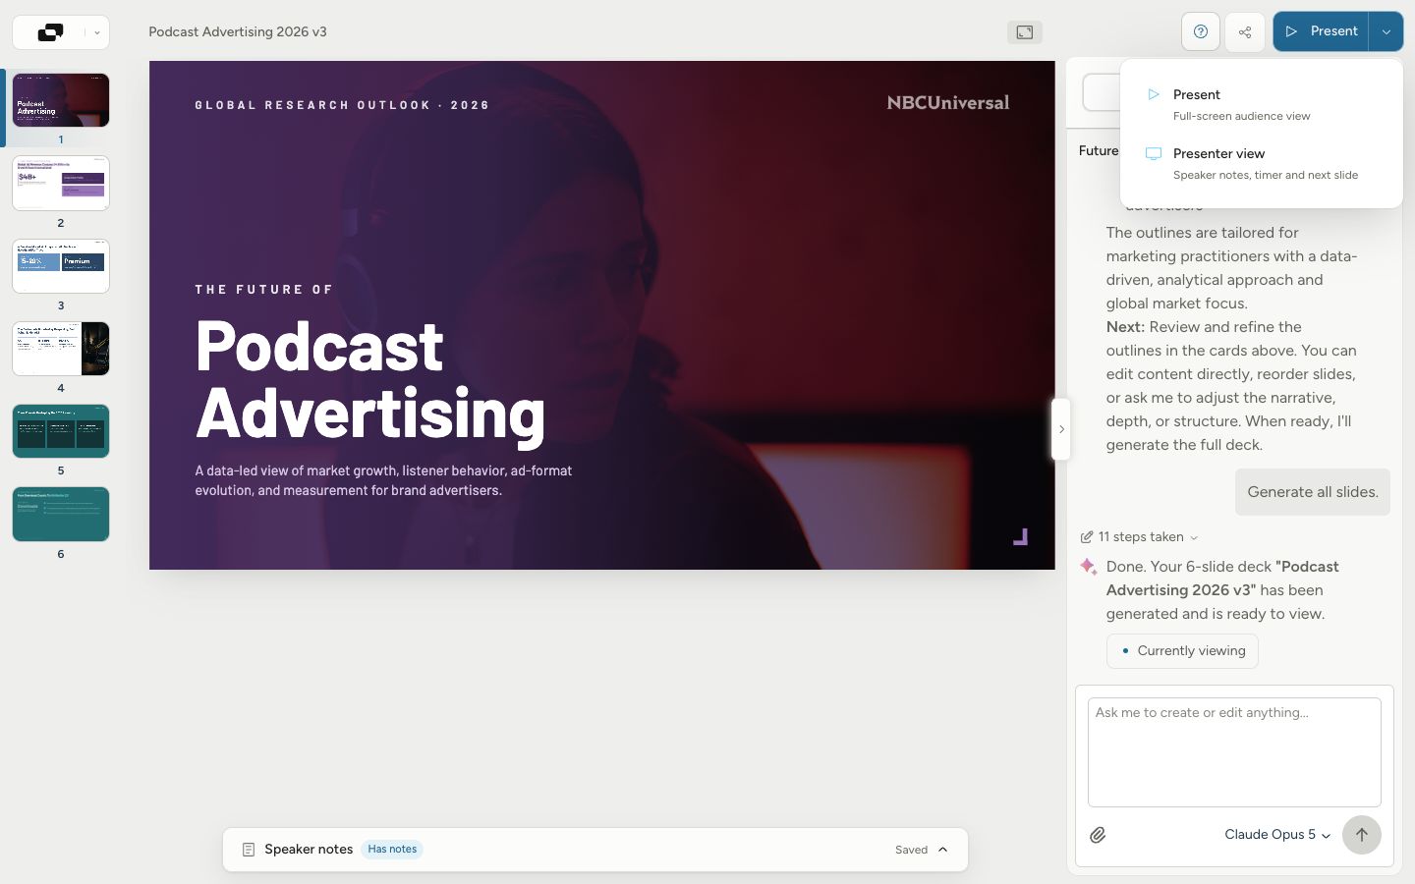Viewport: 1415px width, 884px height.
Task: Toggle the Present dropdown arrow
Action: [x=1386, y=31]
